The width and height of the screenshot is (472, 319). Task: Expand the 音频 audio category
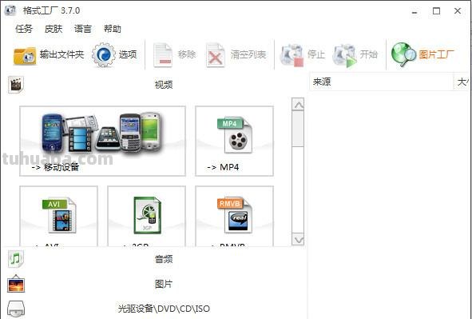point(164,259)
